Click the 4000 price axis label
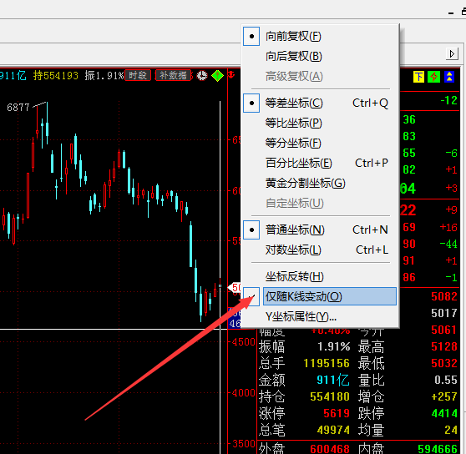The image size is (466, 454). [243, 393]
